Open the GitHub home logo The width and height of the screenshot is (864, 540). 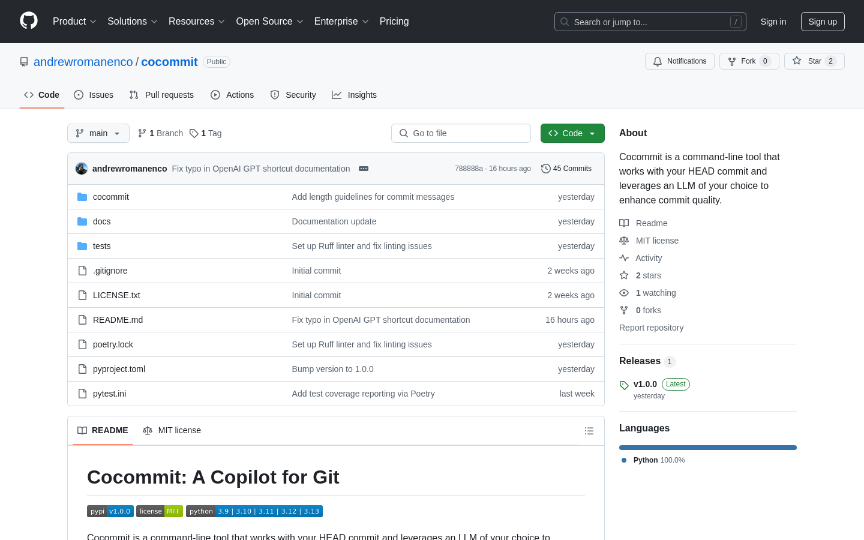[29, 21]
